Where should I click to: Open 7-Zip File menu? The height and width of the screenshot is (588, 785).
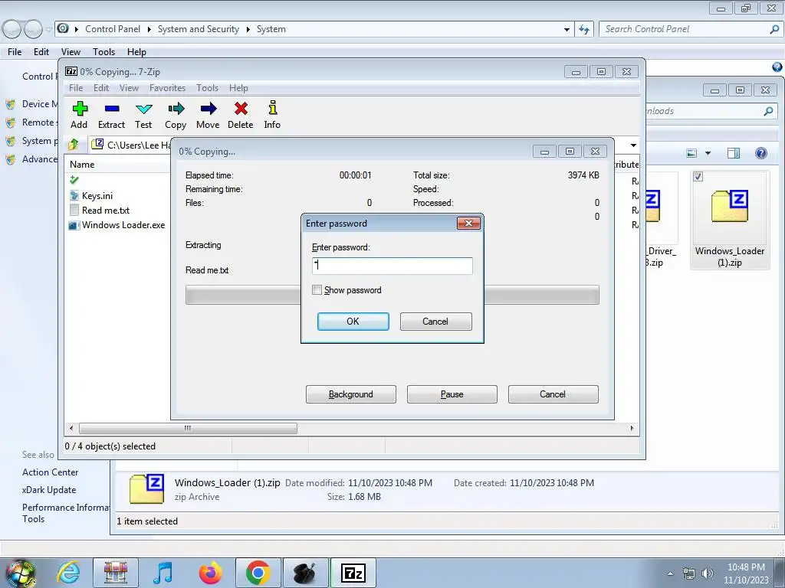point(76,88)
